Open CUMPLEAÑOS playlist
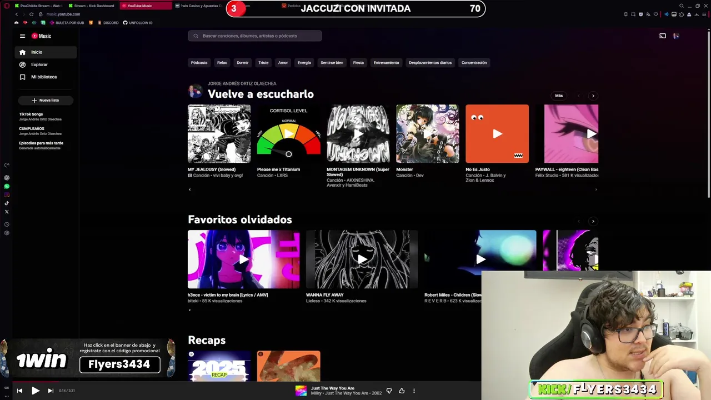 (41, 131)
